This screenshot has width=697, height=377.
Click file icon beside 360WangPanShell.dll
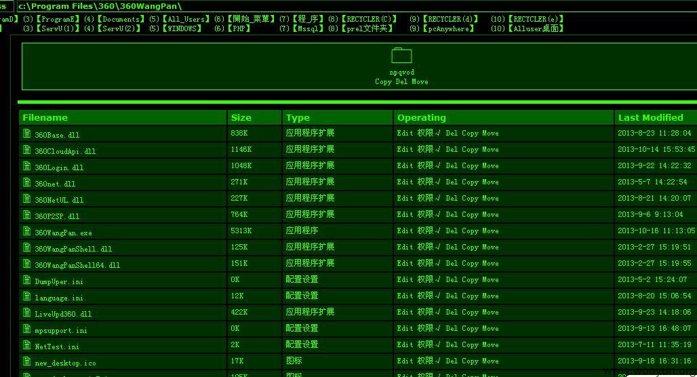click(x=27, y=247)
